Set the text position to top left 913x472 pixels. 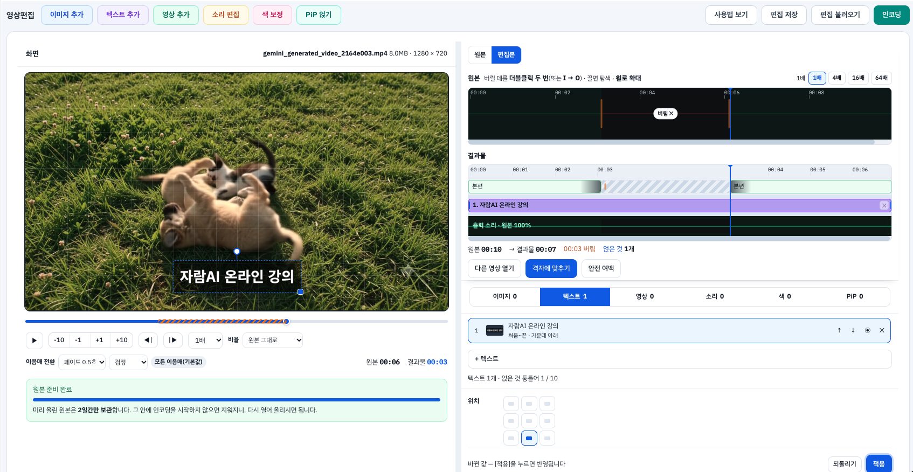(x=511, y=404)
